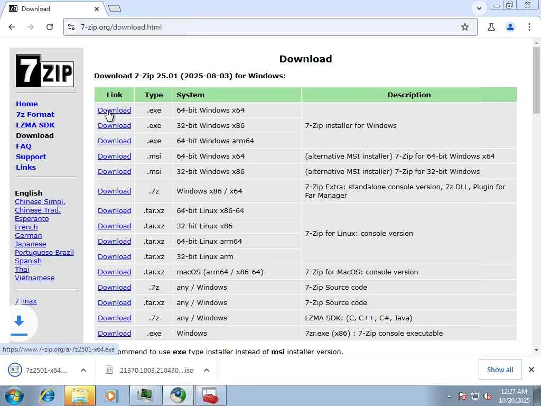
Task: Download .tar.xz for 64-bit Linux x86-64
Action: pos(114,210)
